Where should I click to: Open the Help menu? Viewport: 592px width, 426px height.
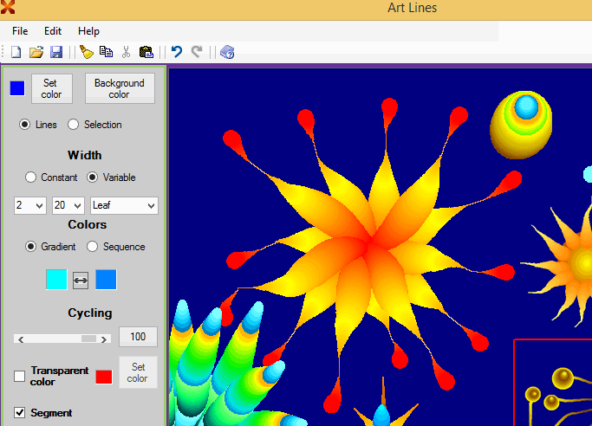[x=88, y=31]
